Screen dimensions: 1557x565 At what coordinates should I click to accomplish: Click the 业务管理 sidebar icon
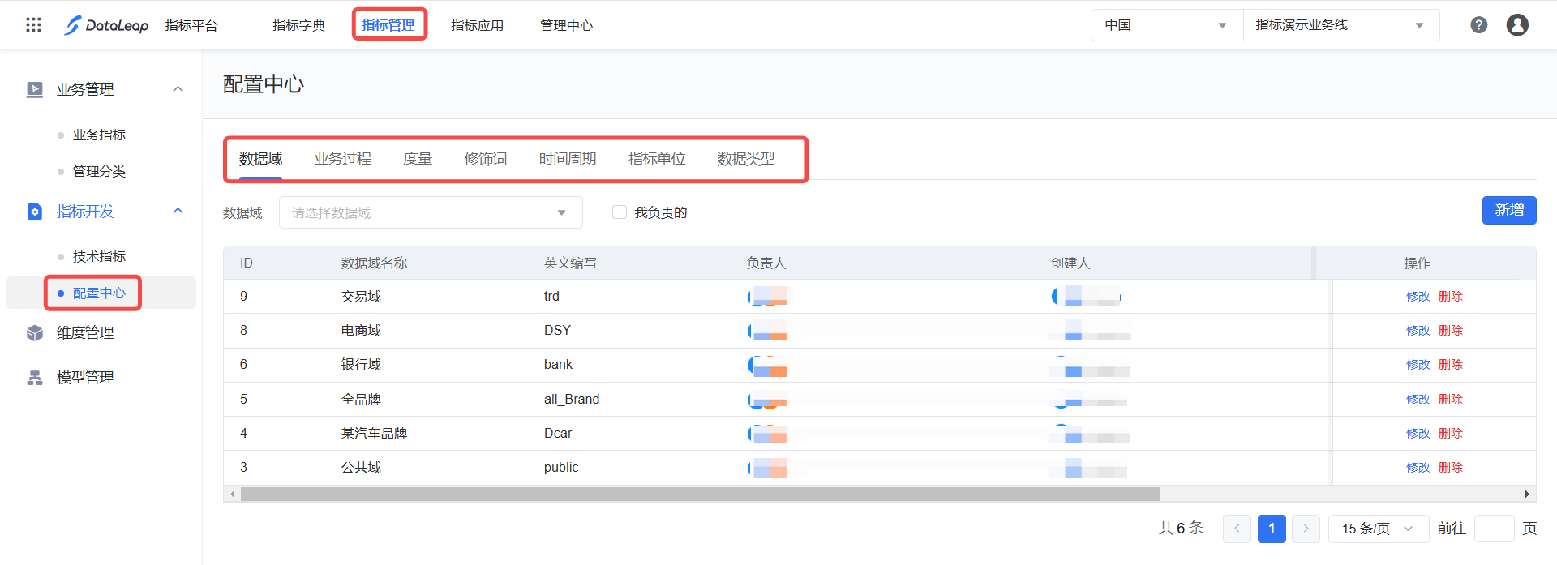(x=35, y=90)
